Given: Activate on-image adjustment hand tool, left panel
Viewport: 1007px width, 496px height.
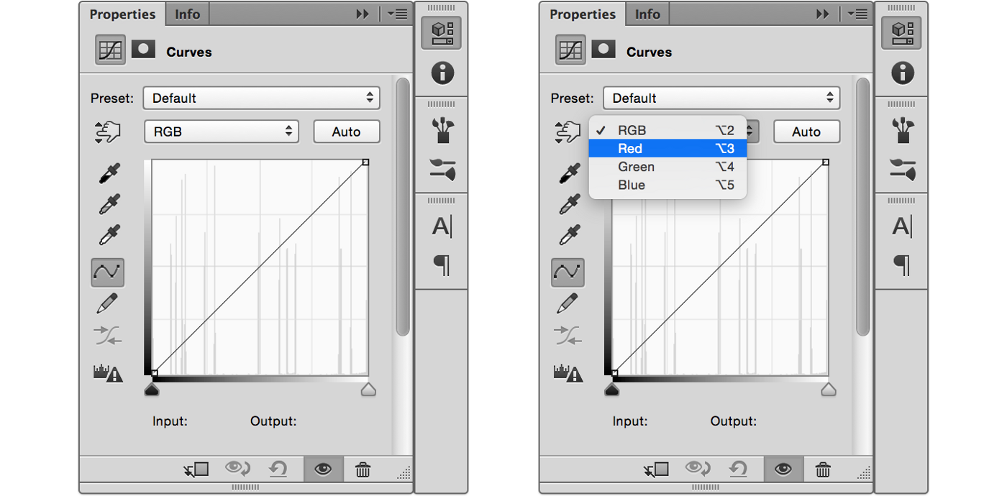Looking at the screenshot, I should [x=107, y=132].
